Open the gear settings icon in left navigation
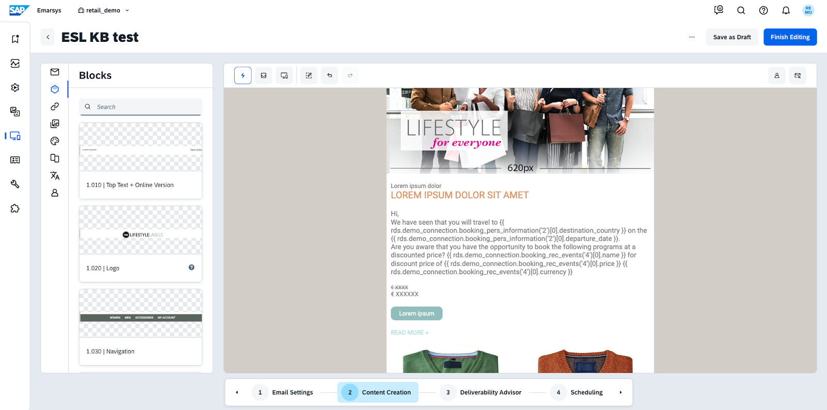The image size is (827, 410). point(15,88)
